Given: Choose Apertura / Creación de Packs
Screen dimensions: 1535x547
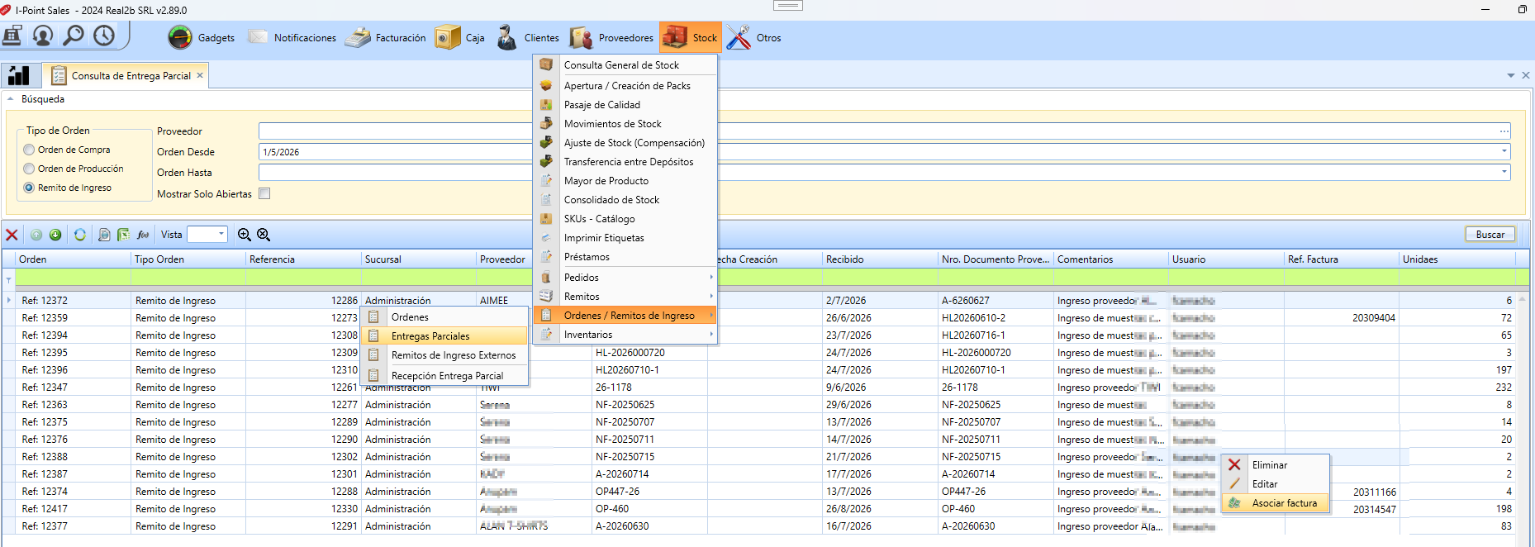Looking at the screenshot, I should click(625, 85).
